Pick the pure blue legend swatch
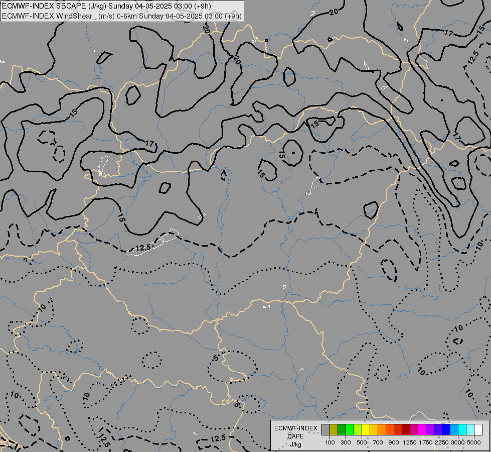The width and height of the screenshot is (491, 452). point(446,429)
